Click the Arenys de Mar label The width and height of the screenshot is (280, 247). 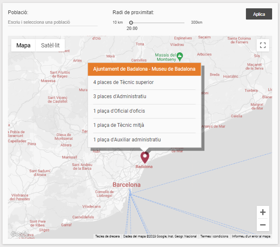click(214, 126)
